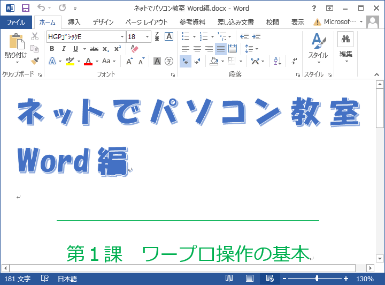Viewport: 385px width, 285px height.
Task: Click the Save icon in quick access toolbar
Action: (26, 8)
